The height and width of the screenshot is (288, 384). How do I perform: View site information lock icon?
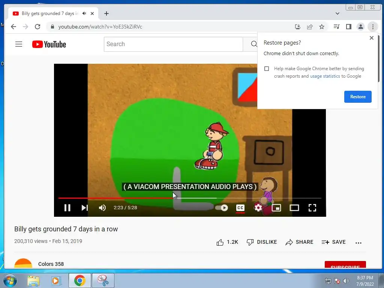tap(52, 27)
